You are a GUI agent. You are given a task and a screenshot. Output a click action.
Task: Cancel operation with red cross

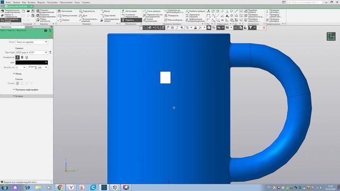(x=264, y=28)
